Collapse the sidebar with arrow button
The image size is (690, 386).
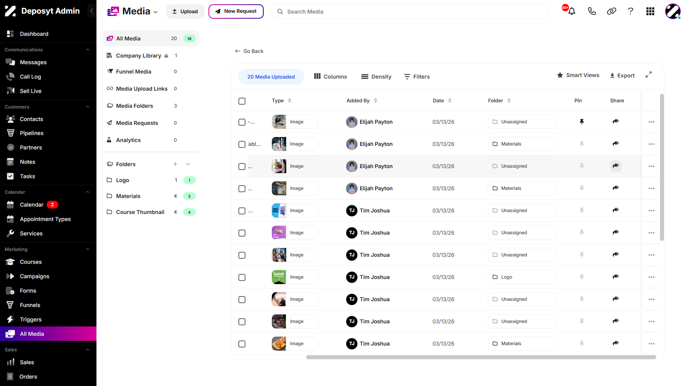click(x=91, y=11)
